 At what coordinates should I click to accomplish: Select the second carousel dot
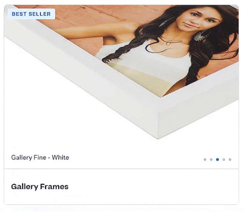tap(211, 159)
